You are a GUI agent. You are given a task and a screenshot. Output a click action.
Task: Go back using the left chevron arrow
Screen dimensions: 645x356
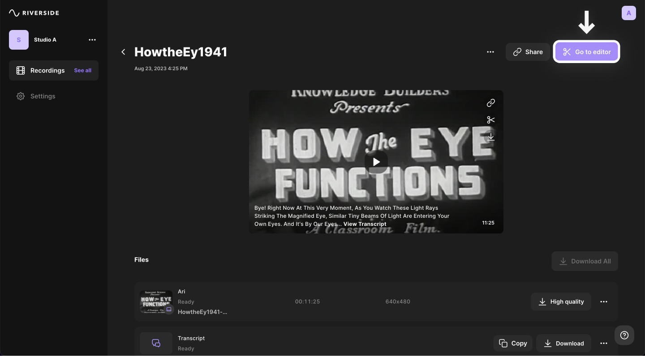pos(123,52)
